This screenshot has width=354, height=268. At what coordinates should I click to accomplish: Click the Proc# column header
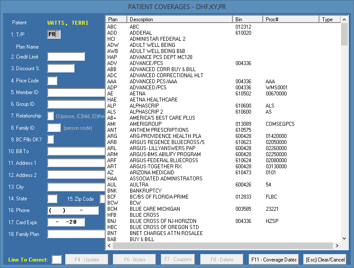pyautogui.click(x=290, y=20)
